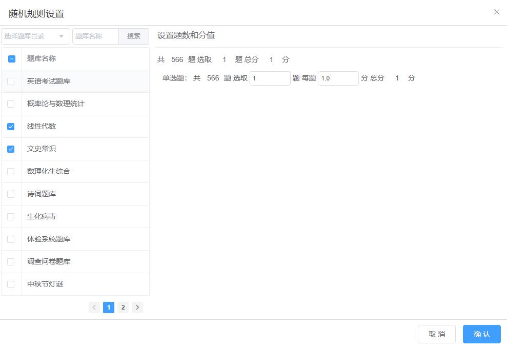Click the 题库名称 search input field

pyautogui.click(x=95, y=36)
